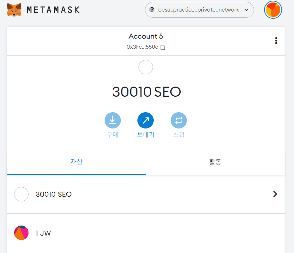Open the 1 JW token row
This screenshot has width=294, height=253.
pos(146,233)
